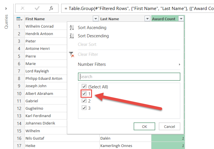
Task: Choose Sort Ascending from the filter menu
Action: (x=92, y=28)
